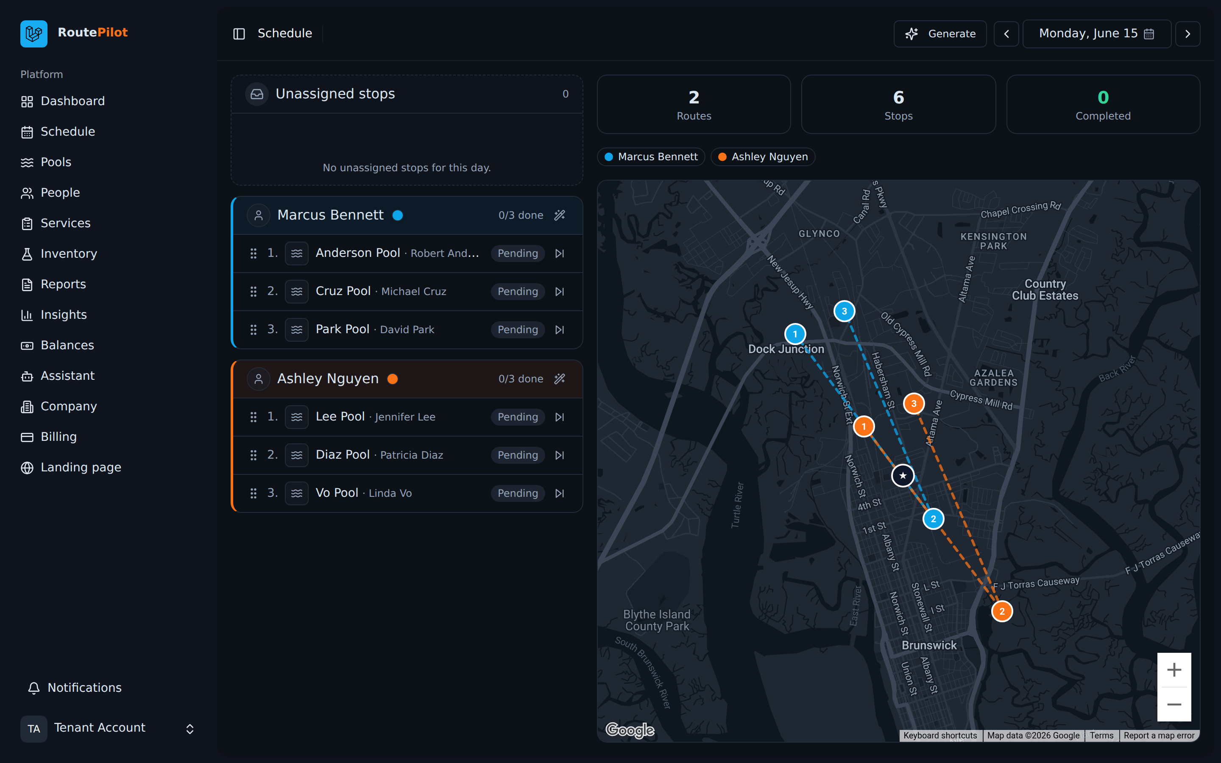Go to the previous day
1221x763 pixels.
click(1006, 34)
